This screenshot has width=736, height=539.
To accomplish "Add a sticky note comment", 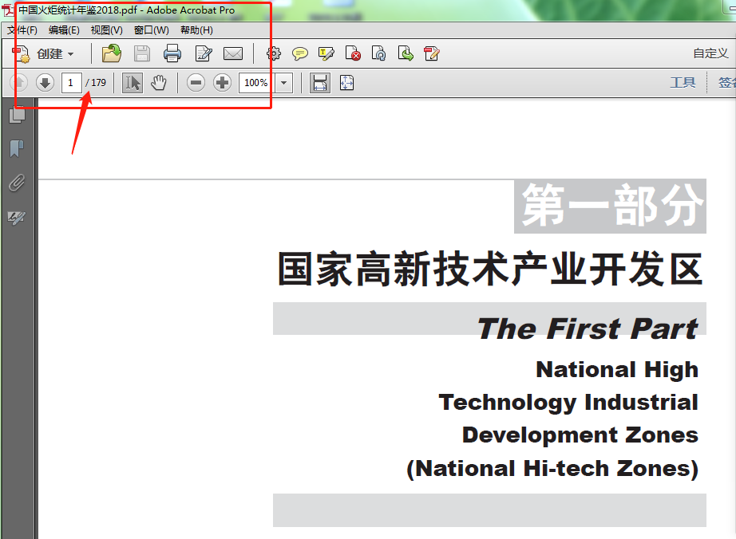I will point(300,53).
